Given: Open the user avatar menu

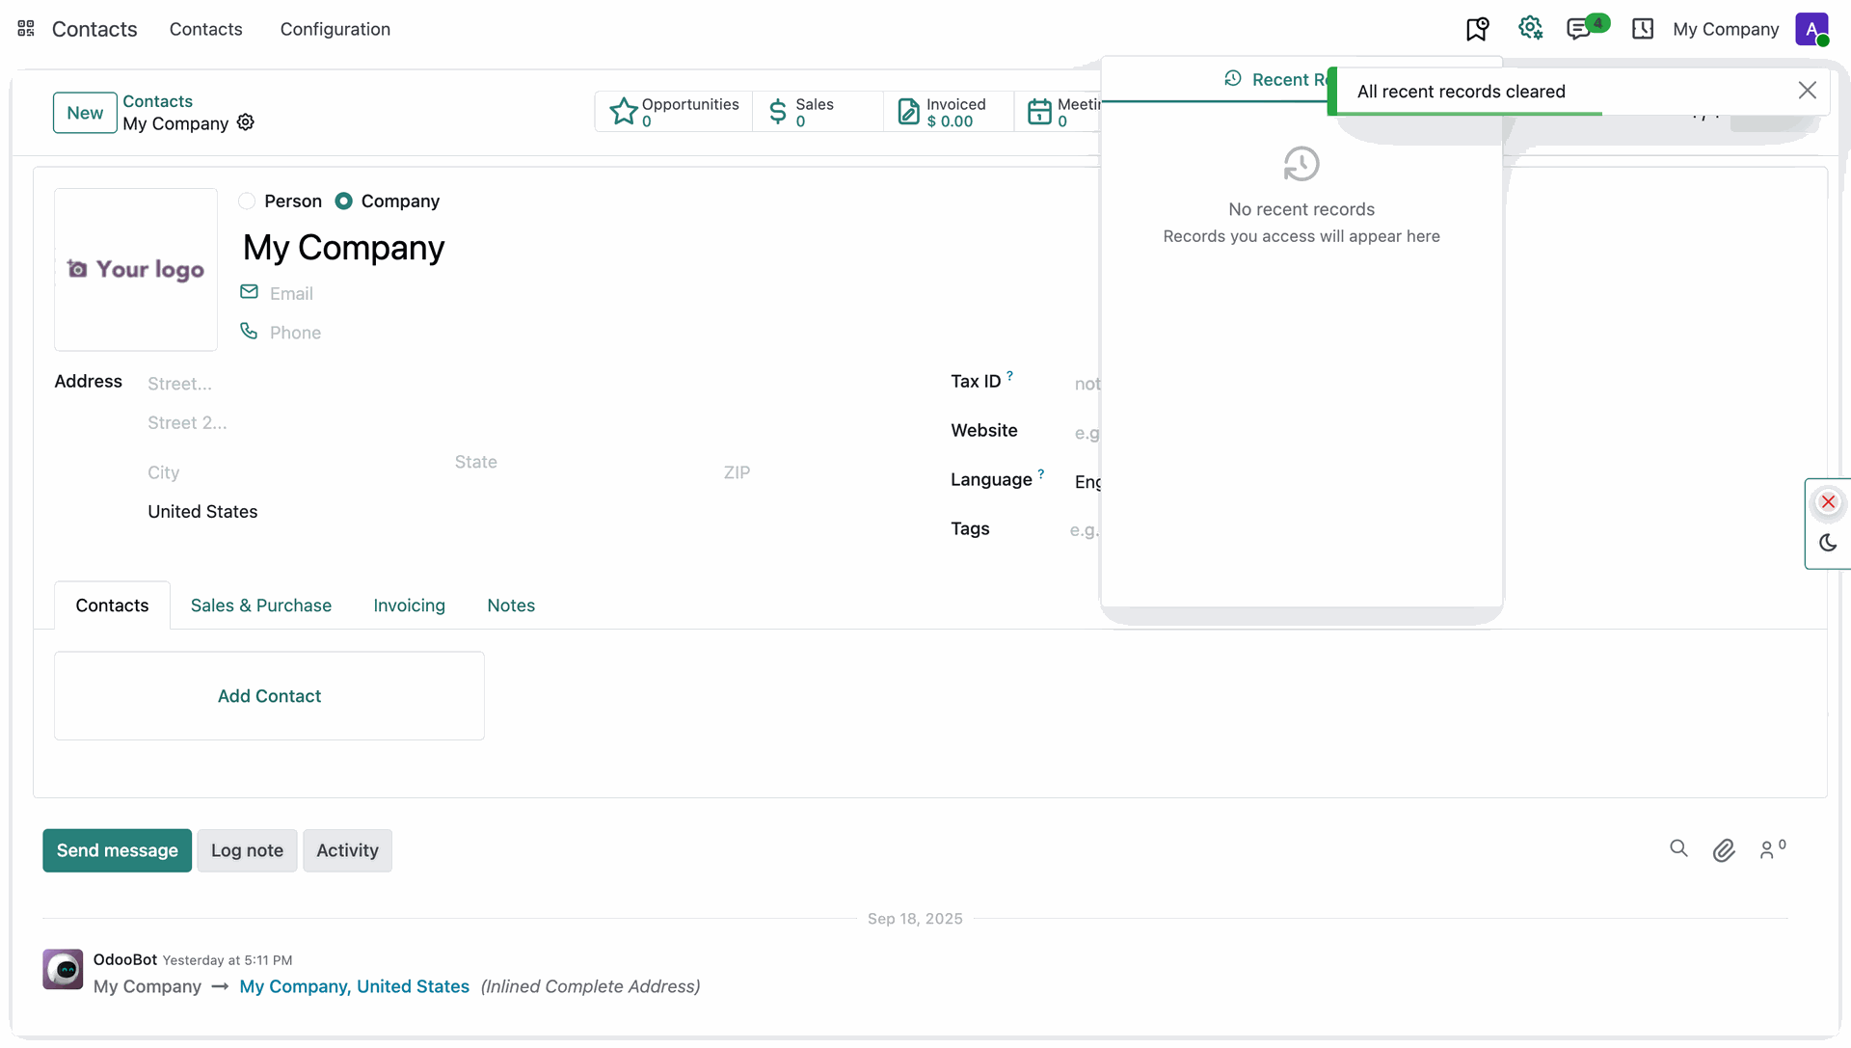Looking at the screenshot, I should (x=1812, y=29).
